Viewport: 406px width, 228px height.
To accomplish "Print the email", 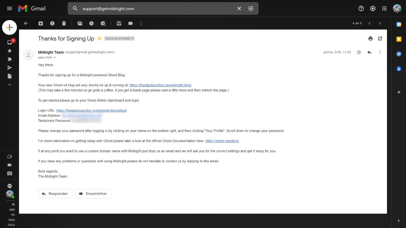I will coord(371,39).
